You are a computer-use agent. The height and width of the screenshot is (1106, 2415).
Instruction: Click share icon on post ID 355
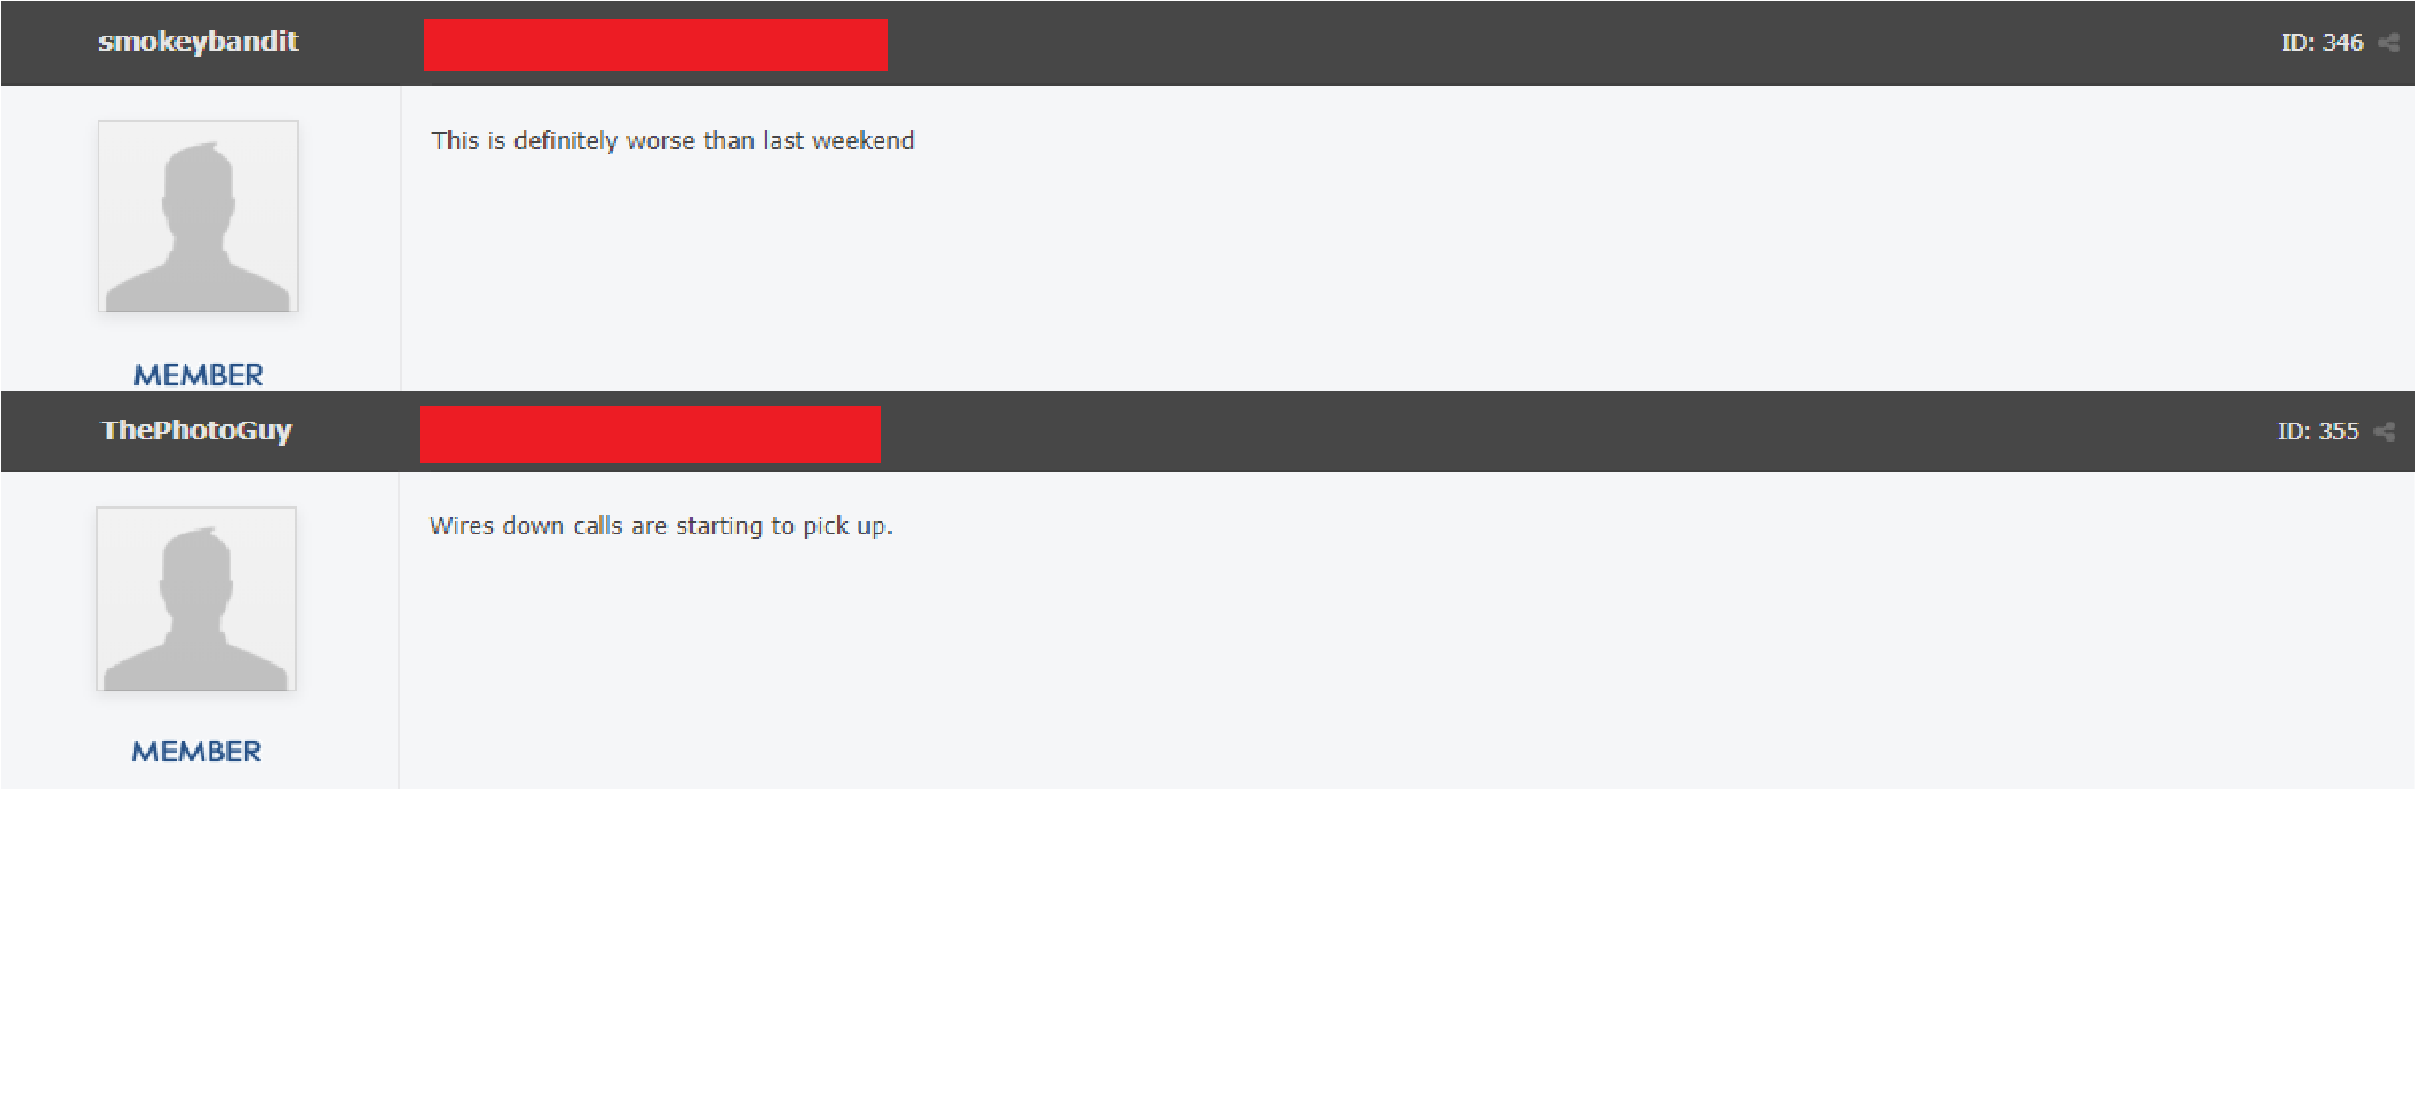click(x=2385, y=432)
